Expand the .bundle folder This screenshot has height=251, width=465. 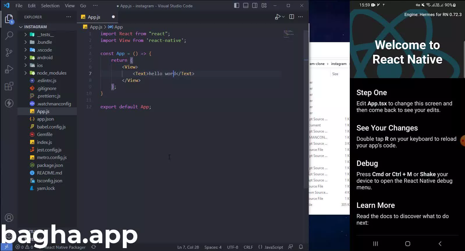click(47, 42)
